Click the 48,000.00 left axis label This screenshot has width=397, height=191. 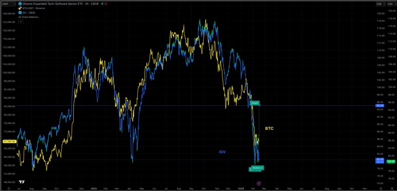point(10,183)
